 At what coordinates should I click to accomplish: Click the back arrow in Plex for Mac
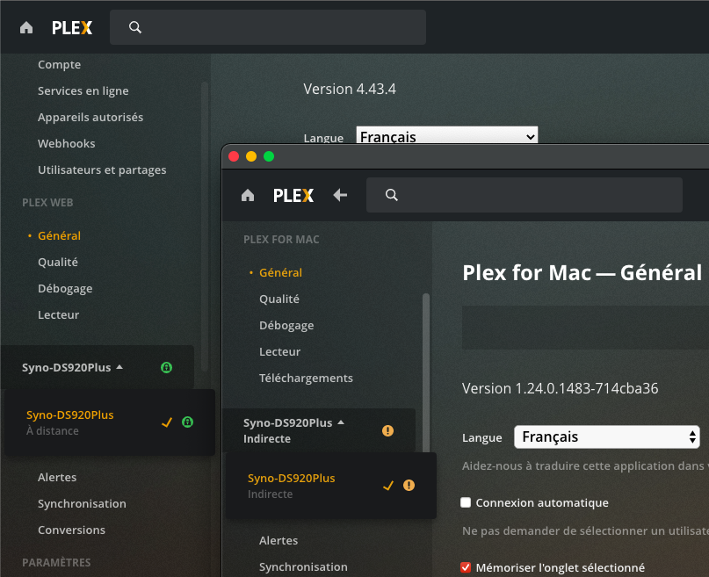coord(340,195)
